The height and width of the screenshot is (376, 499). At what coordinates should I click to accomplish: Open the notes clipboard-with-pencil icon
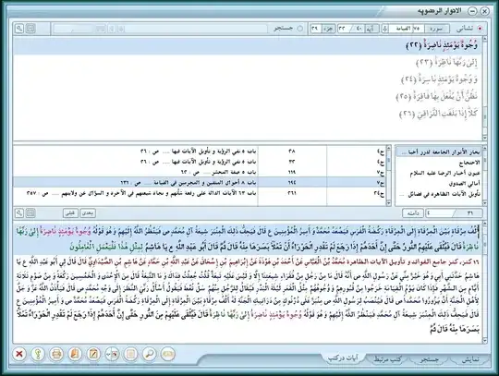[x=93, y=354]
